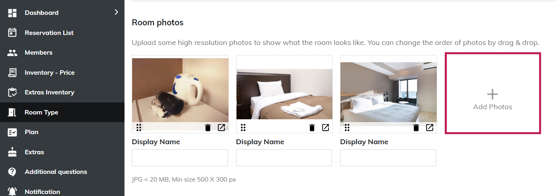Delete the kettle photo with trash icon
Screen dimensions: 556x196
pyautogui.click(x=208, y=128)
